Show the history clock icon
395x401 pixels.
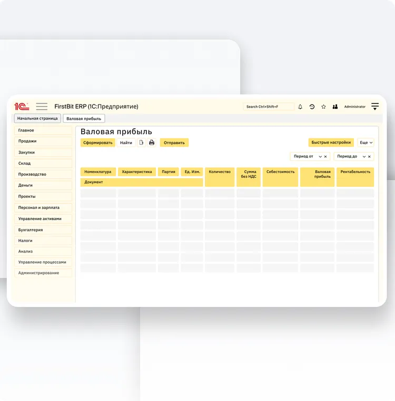pos(312,107)
